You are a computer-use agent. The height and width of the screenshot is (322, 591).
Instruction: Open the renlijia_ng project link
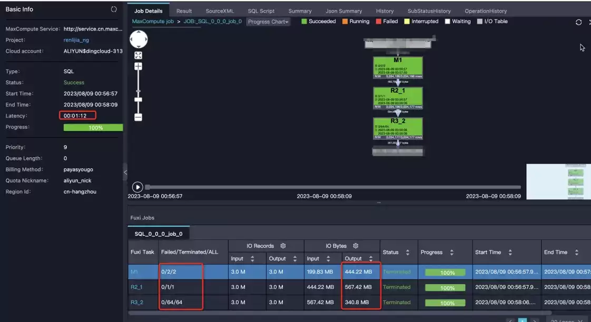[x=76, y=40]
